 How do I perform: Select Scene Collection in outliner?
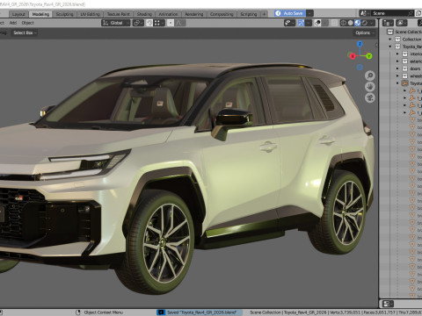(408, 32)
